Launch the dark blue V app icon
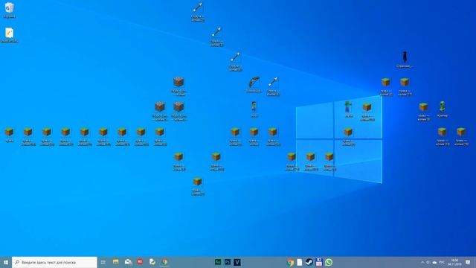Screen dimensions: 476x268 (237, 262)
